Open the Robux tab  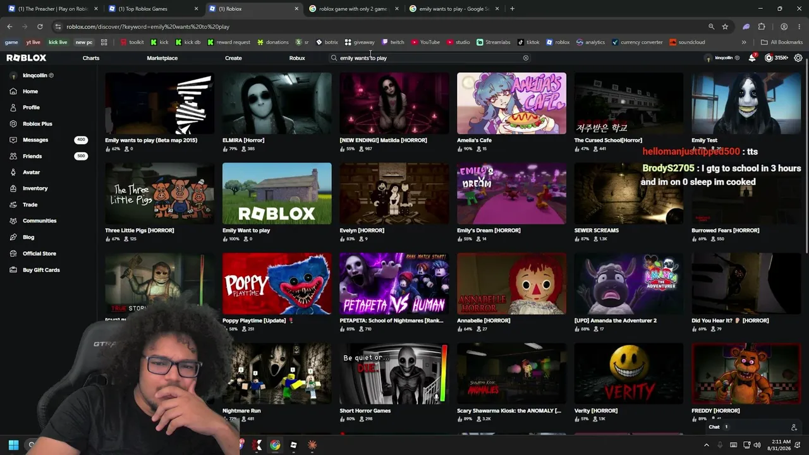297,58
